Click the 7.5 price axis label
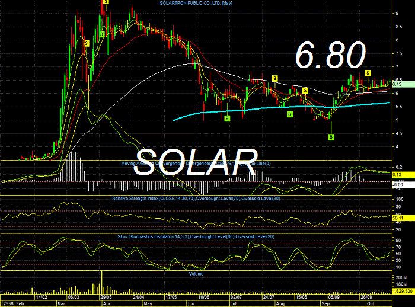Viewport: 415px width, 307px height. (398, 53)
